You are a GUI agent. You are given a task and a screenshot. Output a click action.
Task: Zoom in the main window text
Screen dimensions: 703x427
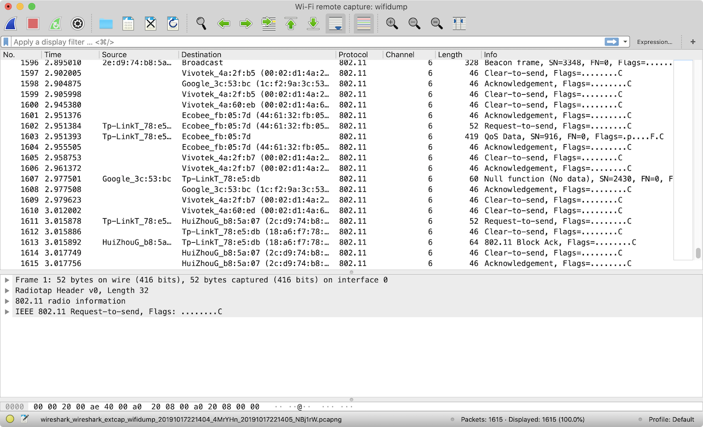[x=392, y=24]
